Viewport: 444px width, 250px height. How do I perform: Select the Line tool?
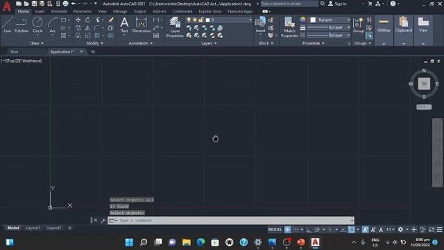click(x=8, y=25)
